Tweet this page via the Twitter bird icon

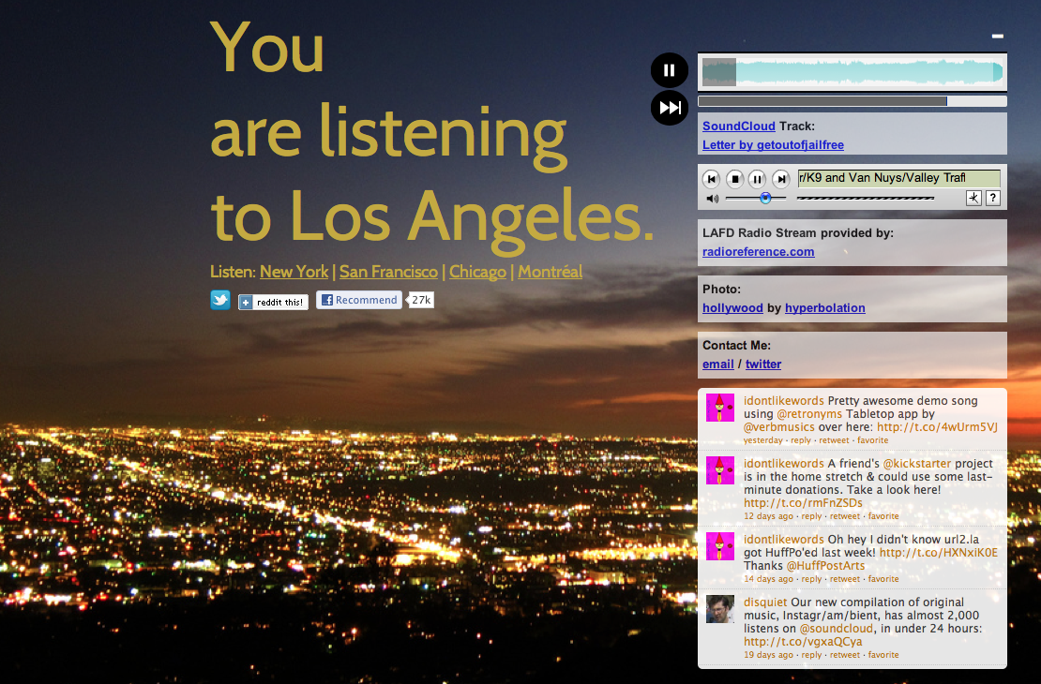(x=219, y=300)
